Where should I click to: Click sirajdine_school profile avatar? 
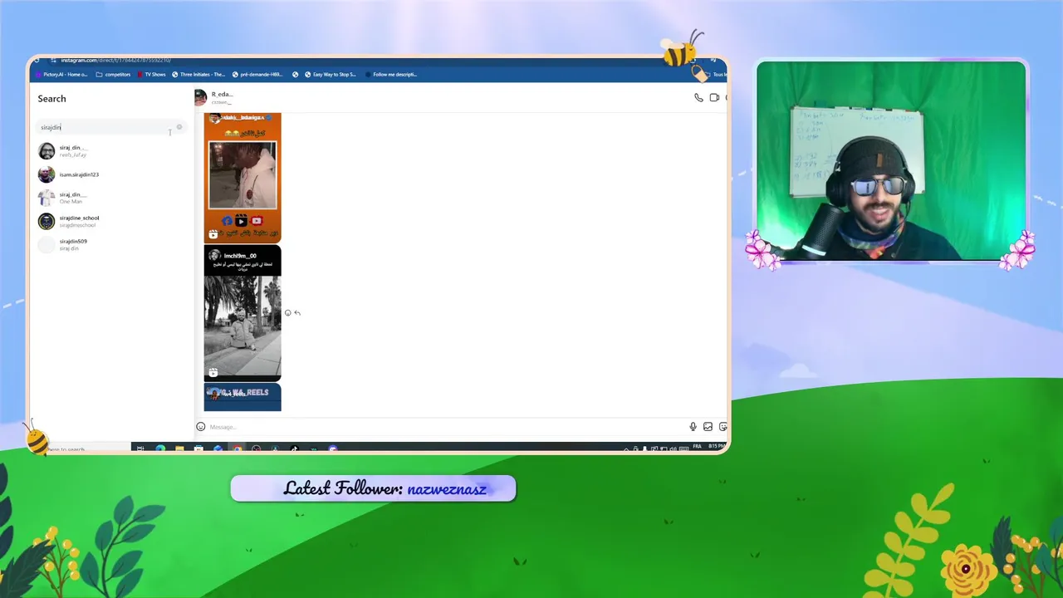pyautogui.click(x=47, y=221)
